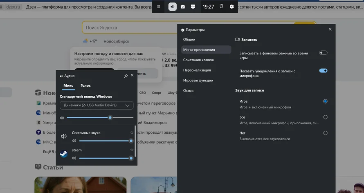This screenshot has height=193, width=364.
Task: Open the Персонализация settings section
Action: [197, 70]
